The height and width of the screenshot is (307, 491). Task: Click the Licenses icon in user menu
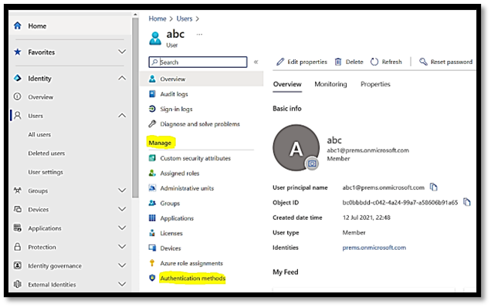coord(152,233)
